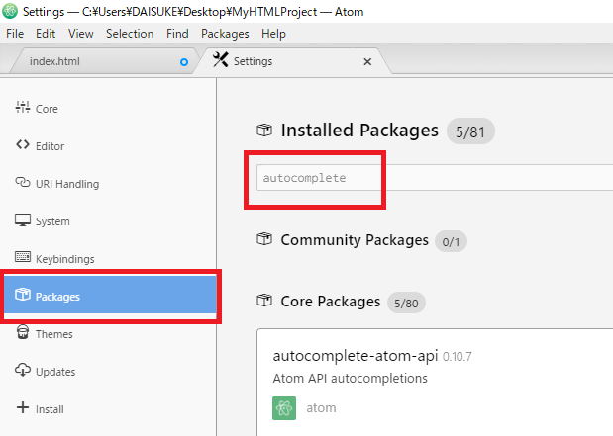Open the Packages menu in menu bar
Screen dimensions: 613x436
click(225, 34)
